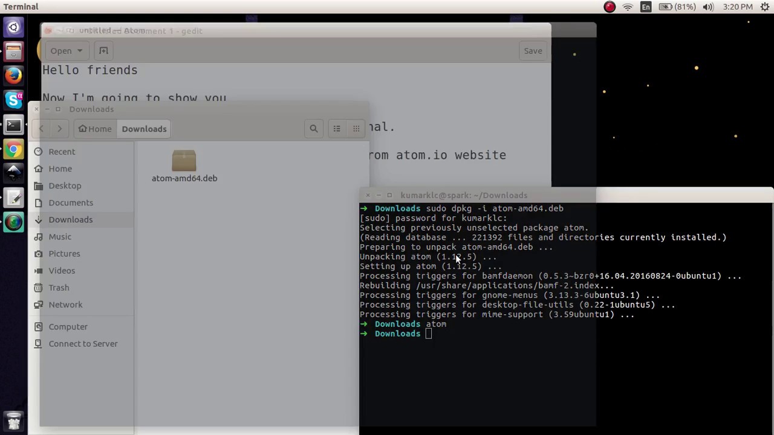Viewport: 774px width, 435px height.
Task: Create new document in gedit toolbar
Action: pos(103,51)
